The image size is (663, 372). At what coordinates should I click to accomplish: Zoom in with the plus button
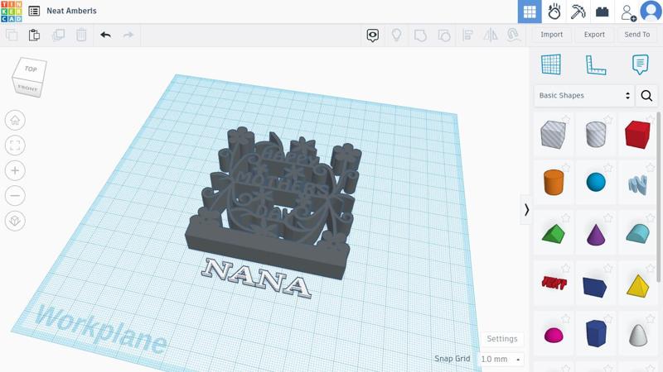(x=15, y=170)
